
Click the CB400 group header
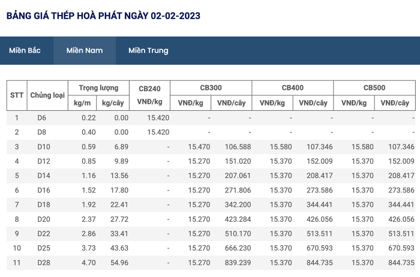tap(293, 88)
